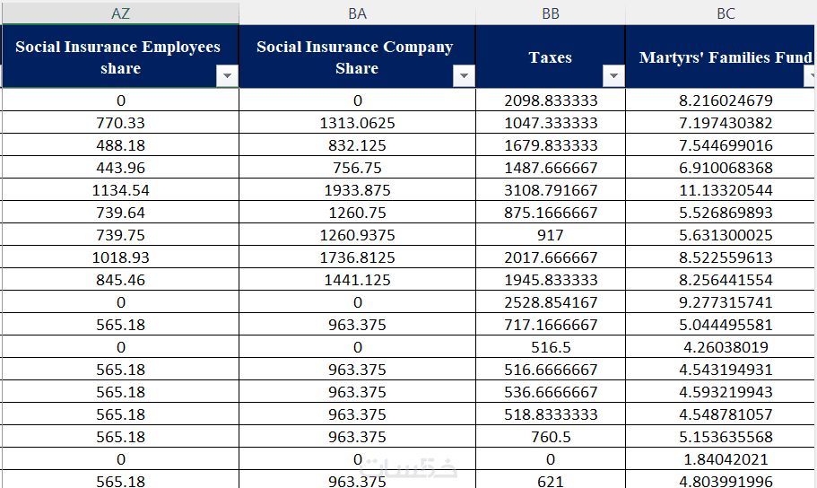Select cell with value 1487.666667
This screenshot has height=488, width=817.
(551, 168)
